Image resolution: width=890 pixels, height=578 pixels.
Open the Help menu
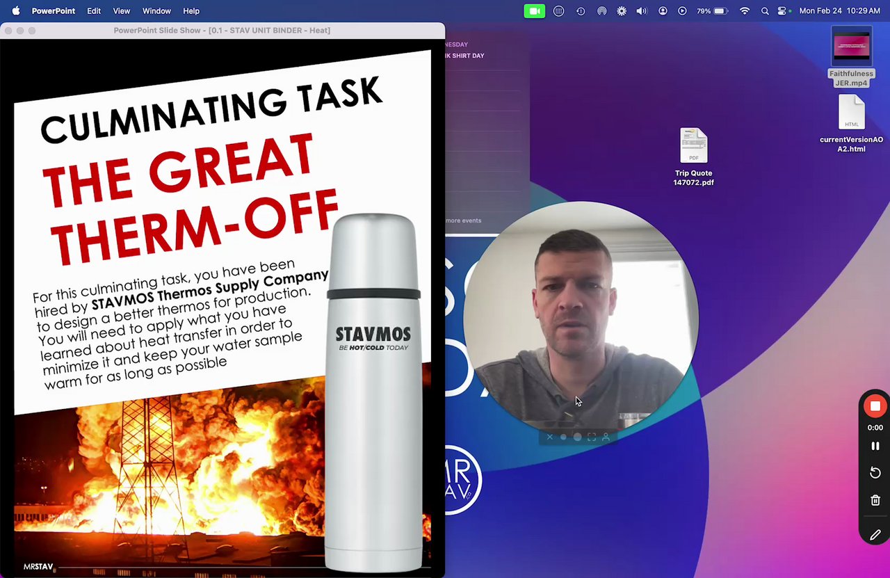[191, 11]
